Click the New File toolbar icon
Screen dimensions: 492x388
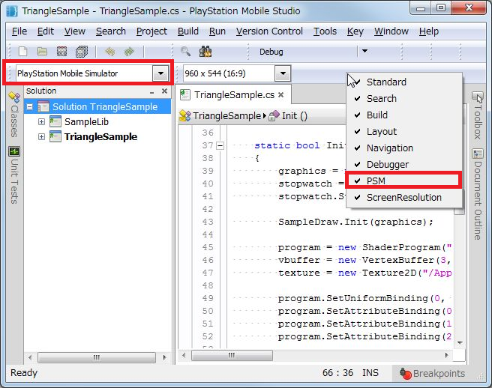point(23,52)
